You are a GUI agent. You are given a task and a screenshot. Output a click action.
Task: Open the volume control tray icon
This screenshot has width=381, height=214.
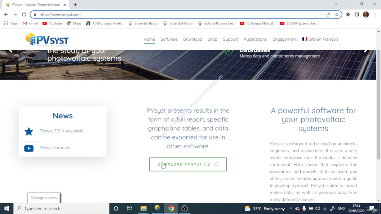click(318, 209)
